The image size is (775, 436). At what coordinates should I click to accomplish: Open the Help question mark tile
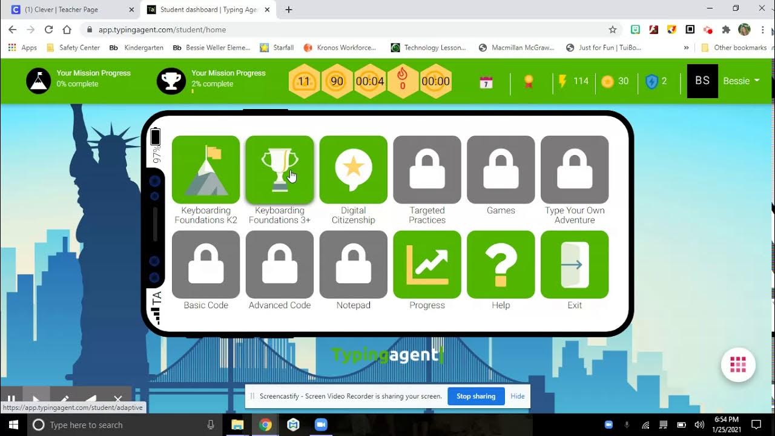501,265
